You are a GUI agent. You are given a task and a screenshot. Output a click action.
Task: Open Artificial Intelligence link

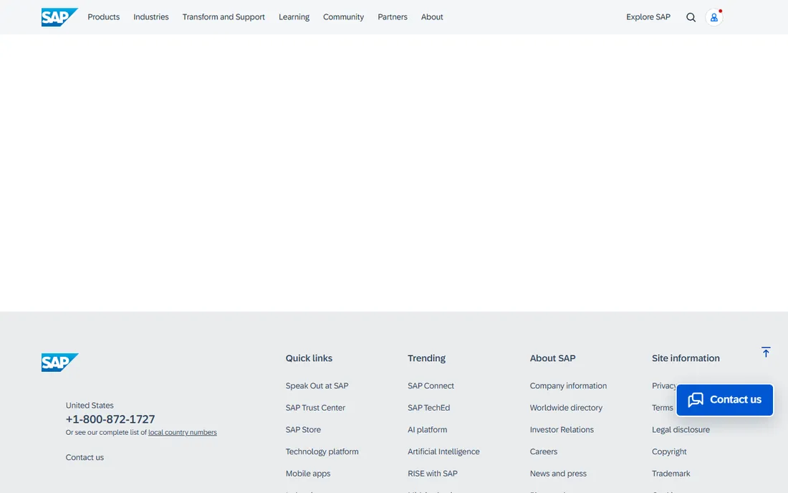pos(443,451)
